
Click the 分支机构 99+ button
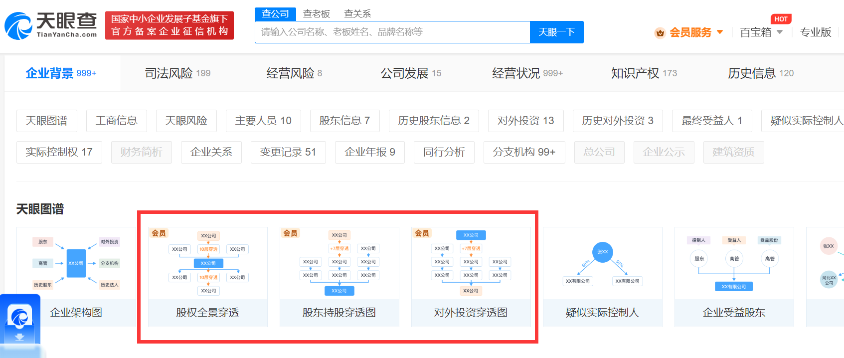pyautogui.click(x=524, y=152)
